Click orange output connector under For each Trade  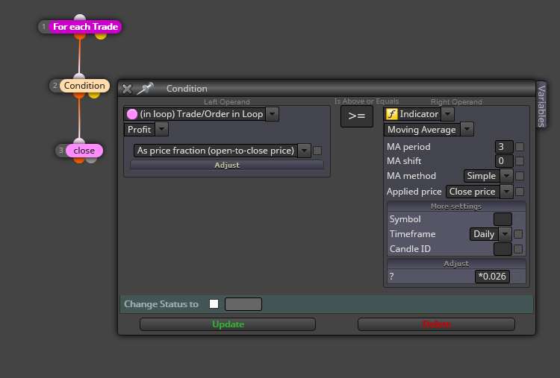(x=80, y=36)
